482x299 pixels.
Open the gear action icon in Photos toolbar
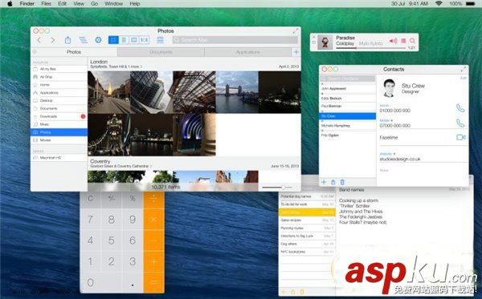[x=98, y=40]
